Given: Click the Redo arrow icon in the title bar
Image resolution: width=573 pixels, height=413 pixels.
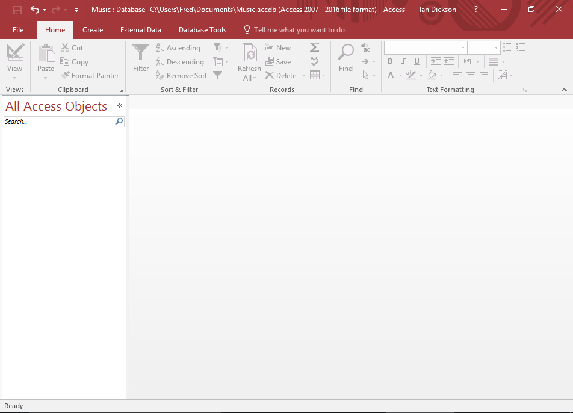Looking at the screenshot, I should pyautogui.click(x=56, y=10).
